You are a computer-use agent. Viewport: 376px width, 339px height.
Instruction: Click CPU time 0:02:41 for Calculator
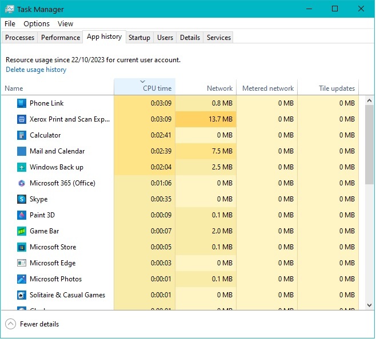(161, 135)
